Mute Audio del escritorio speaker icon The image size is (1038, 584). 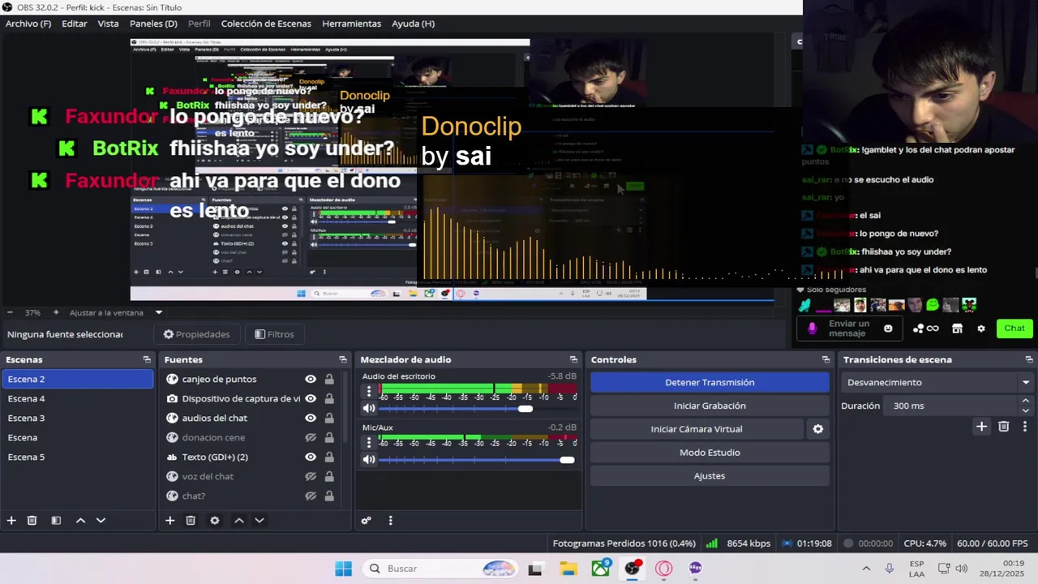(369, 409)
